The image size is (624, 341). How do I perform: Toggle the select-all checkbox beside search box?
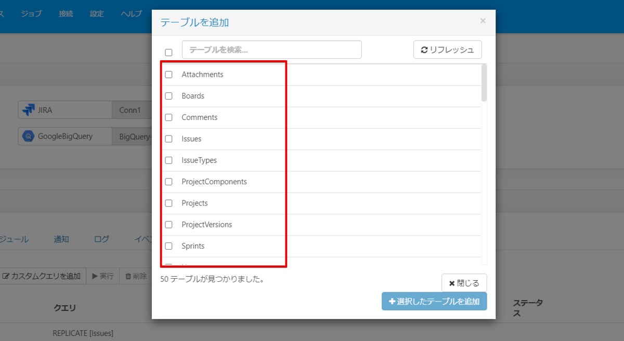(168, 52)
